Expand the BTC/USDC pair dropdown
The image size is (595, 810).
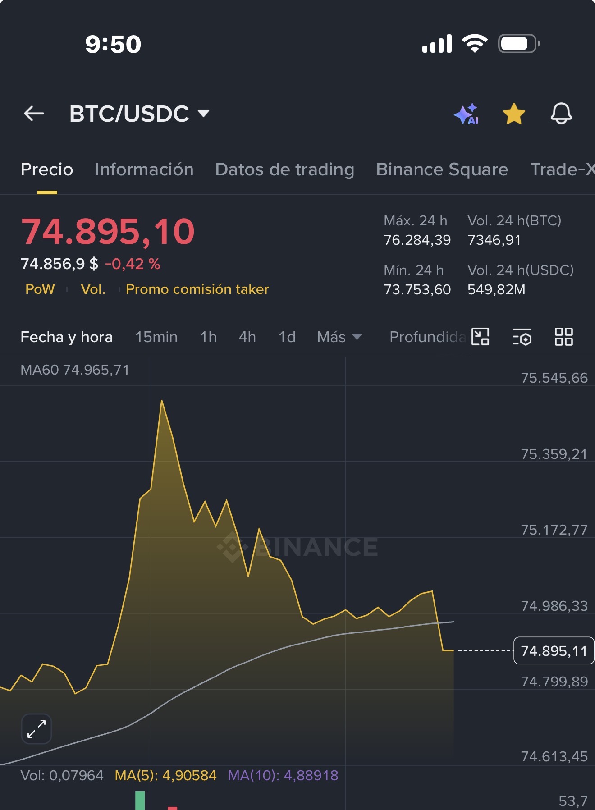(x=204, y=113)
